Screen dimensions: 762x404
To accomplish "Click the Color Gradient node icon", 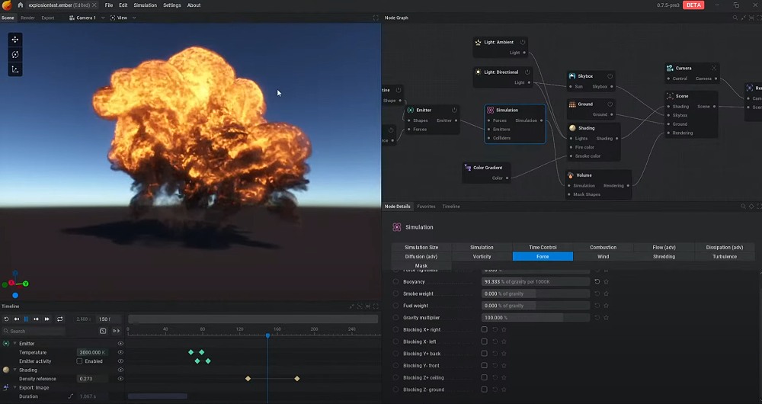I will tap(468, 168).
